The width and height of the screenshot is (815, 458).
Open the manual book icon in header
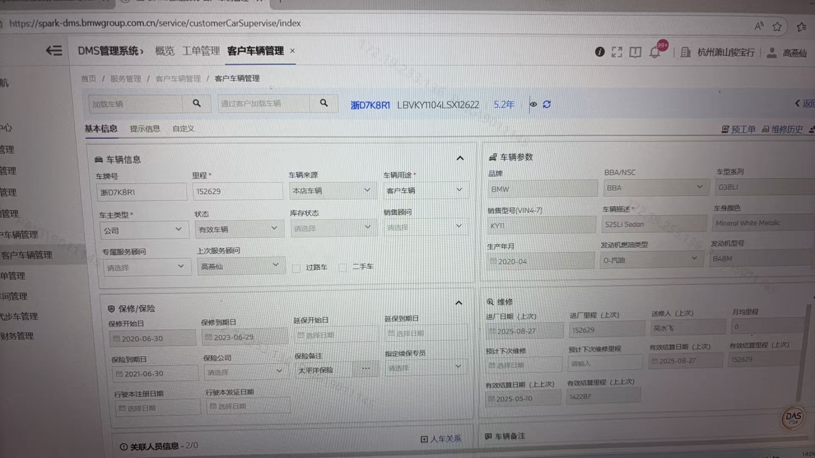coord(635,52)
